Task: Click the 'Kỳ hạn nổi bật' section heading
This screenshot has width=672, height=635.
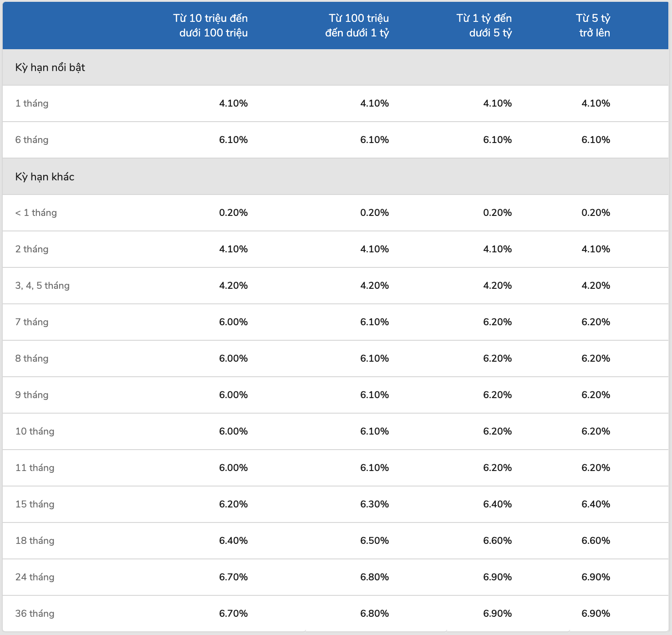Action: point(50,67)
